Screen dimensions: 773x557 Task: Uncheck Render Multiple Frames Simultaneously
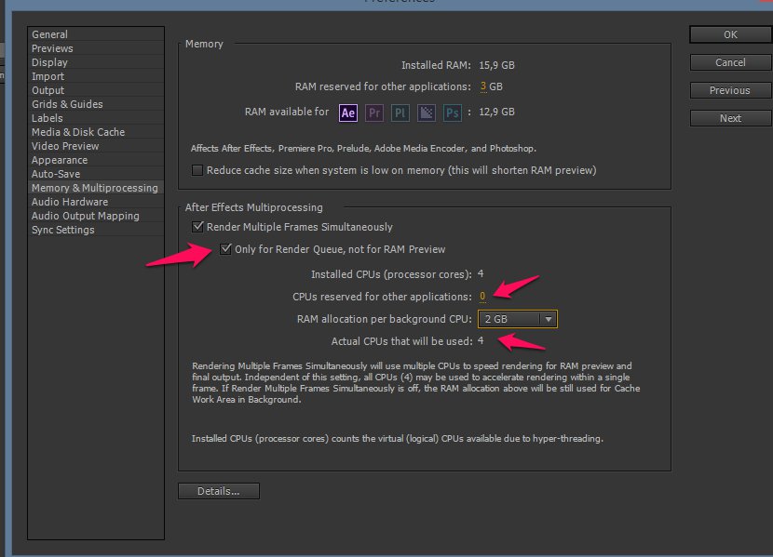(x=197, y=227)
